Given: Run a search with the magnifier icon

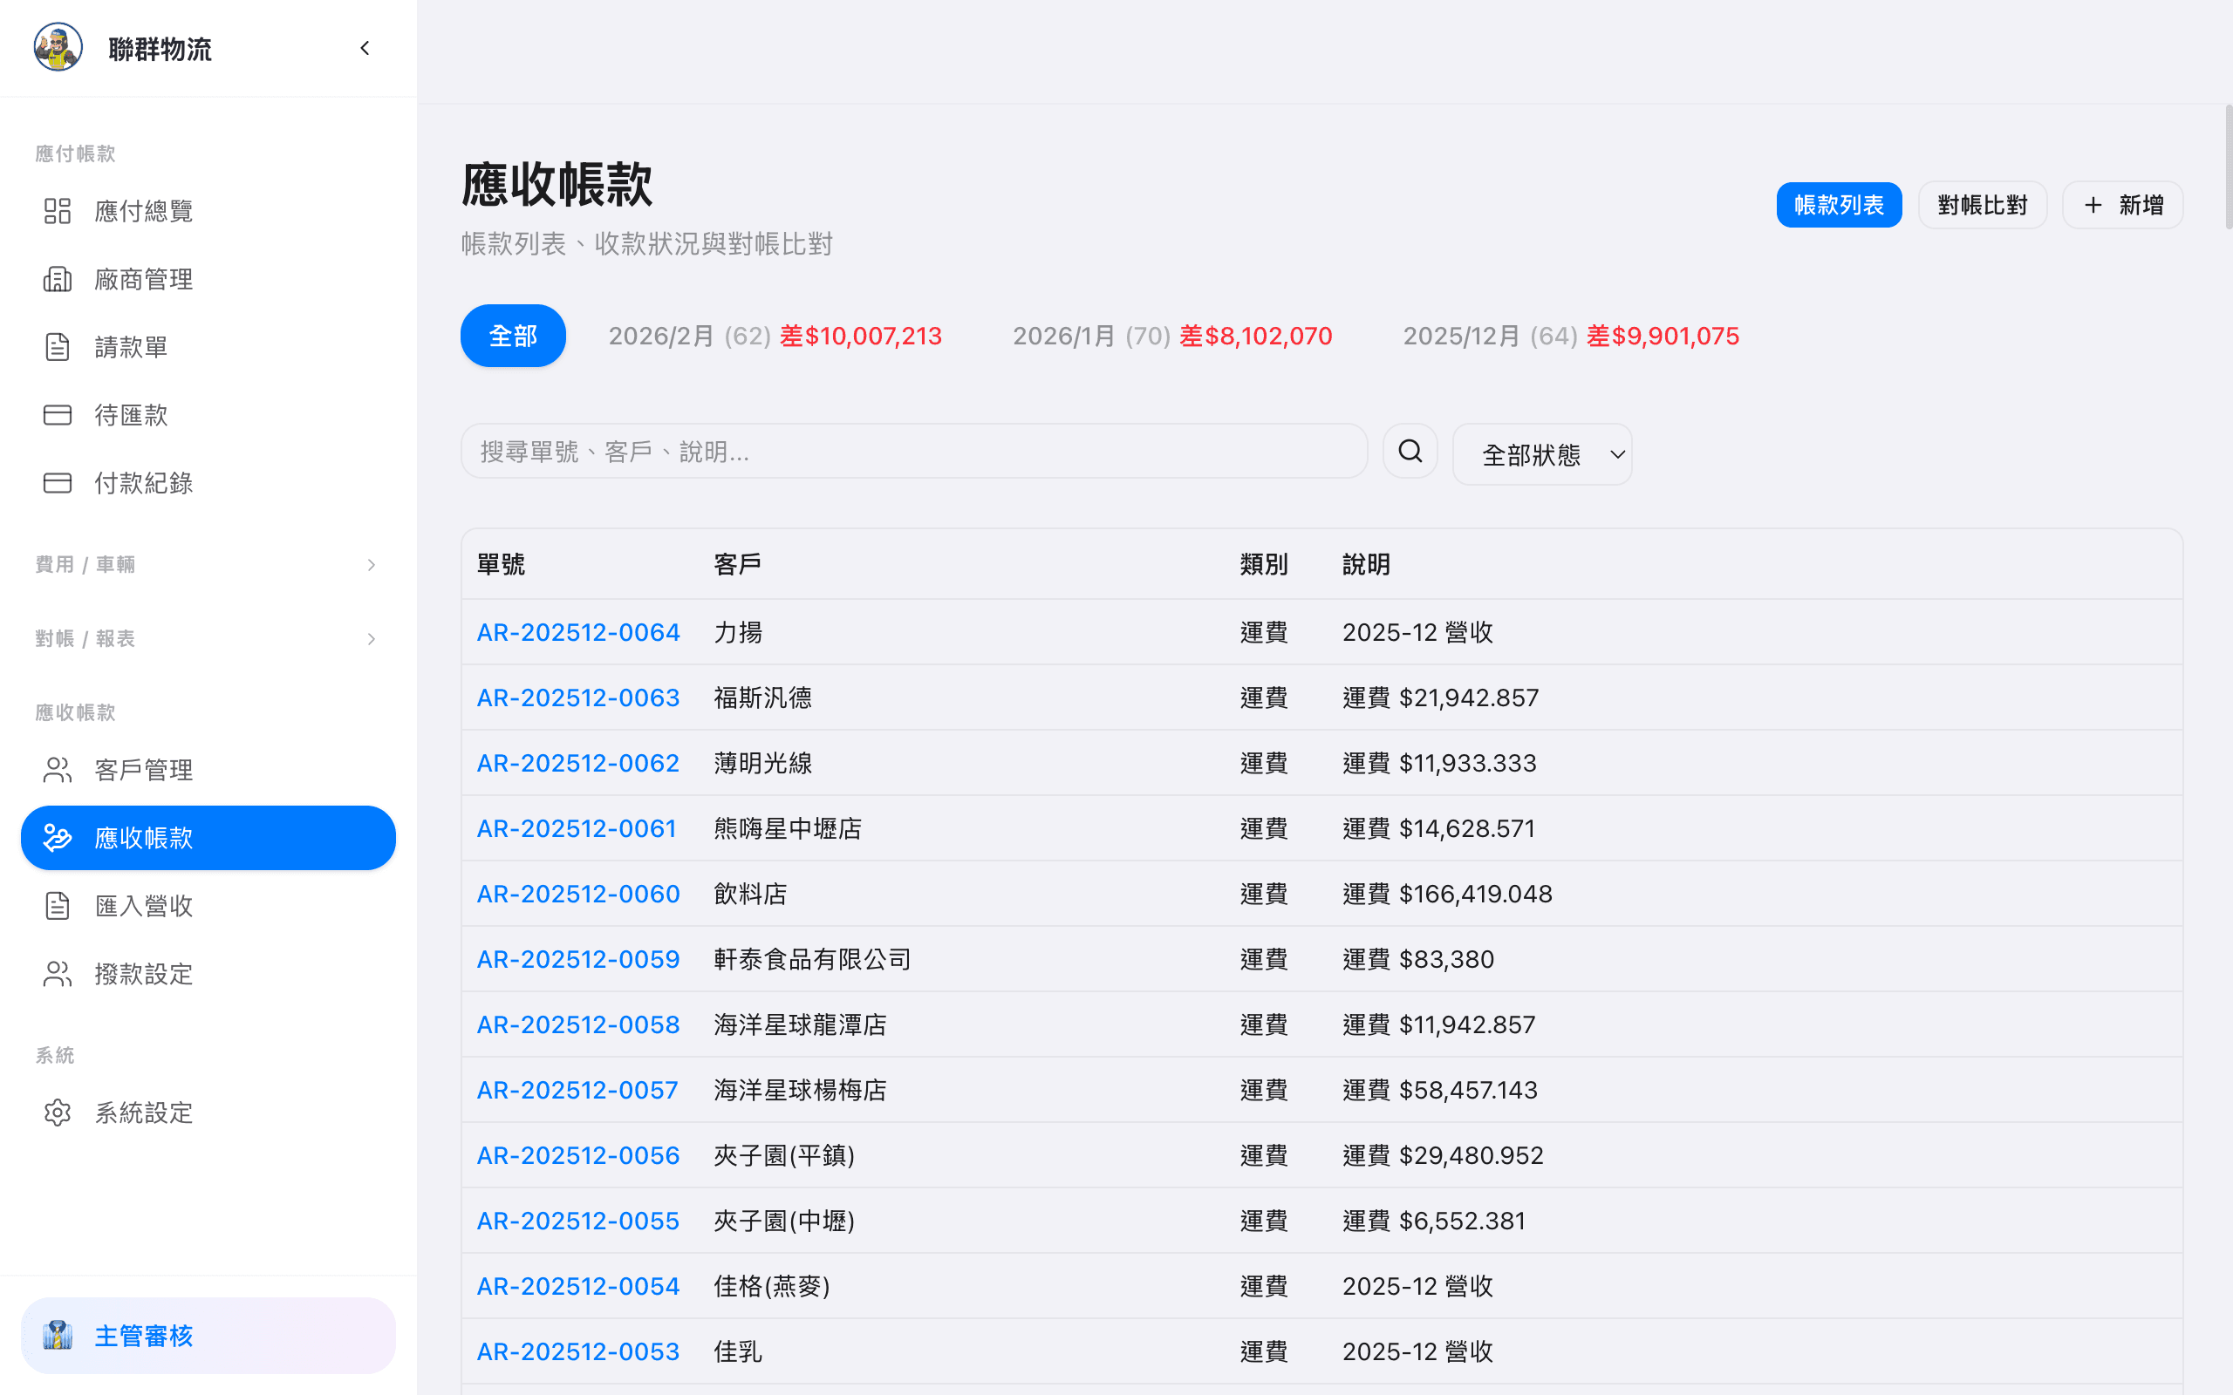Looking at the screenshot, I should tap(1409, 451).
